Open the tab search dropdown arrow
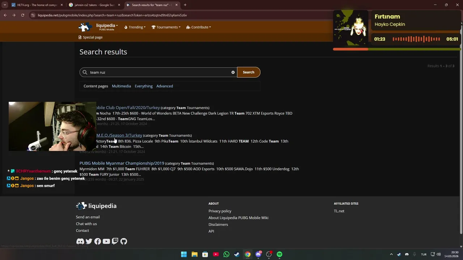The width and height of the screenshot is (463, 260). pos(5,5)
